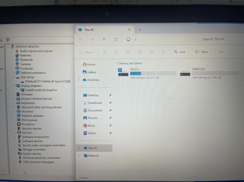Expand the address bar path chevron
Image resolution: width=244 pixels, height=182 pixels.
136,40
